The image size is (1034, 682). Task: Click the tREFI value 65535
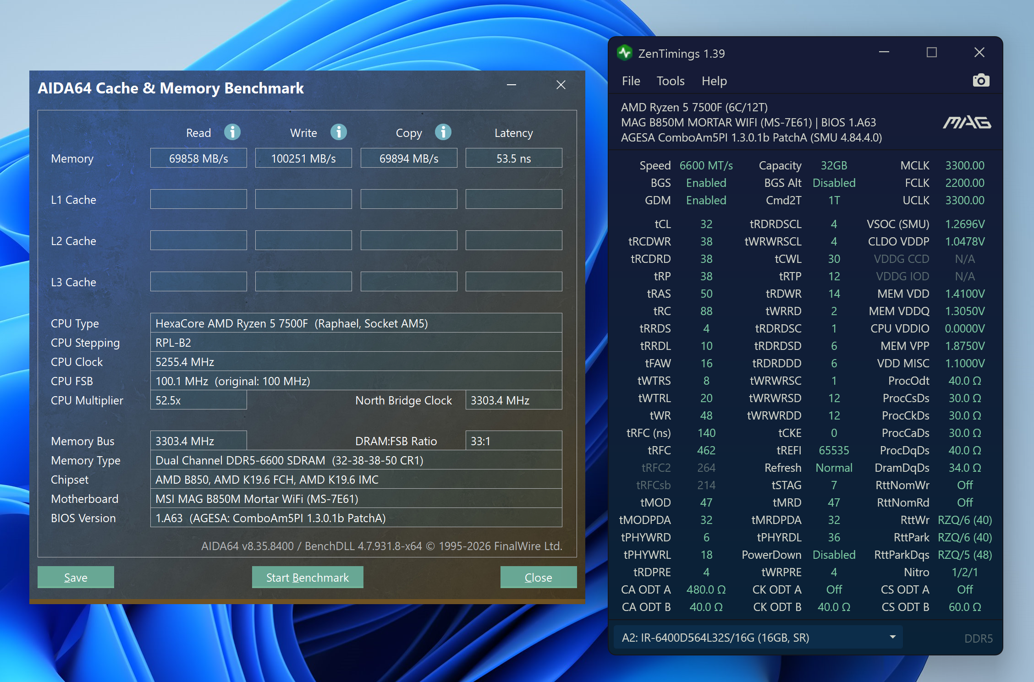pyautogui.click(x=834, y=450)
